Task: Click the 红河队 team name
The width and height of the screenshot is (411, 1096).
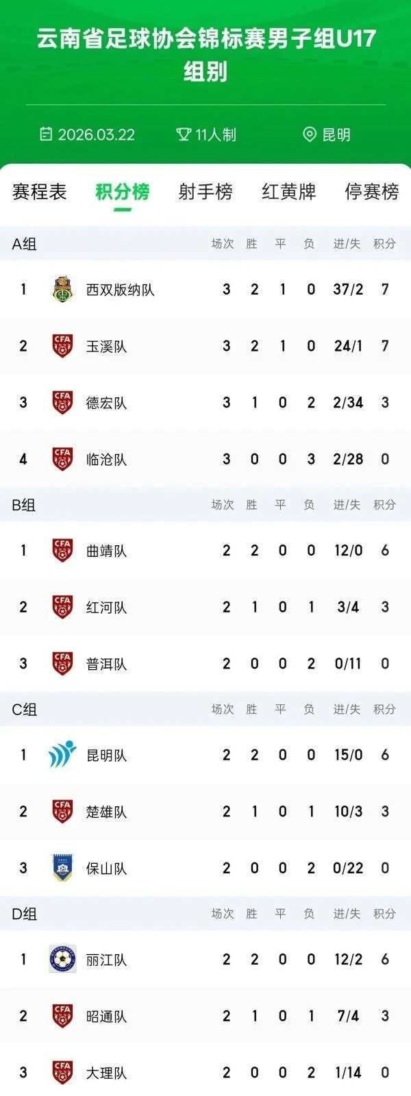Action: (x=106, y=608)
